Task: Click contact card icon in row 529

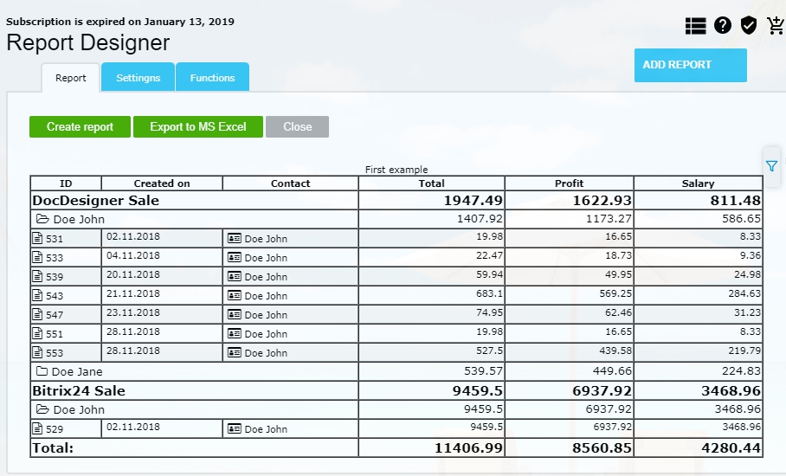Action: click(234, 428)
